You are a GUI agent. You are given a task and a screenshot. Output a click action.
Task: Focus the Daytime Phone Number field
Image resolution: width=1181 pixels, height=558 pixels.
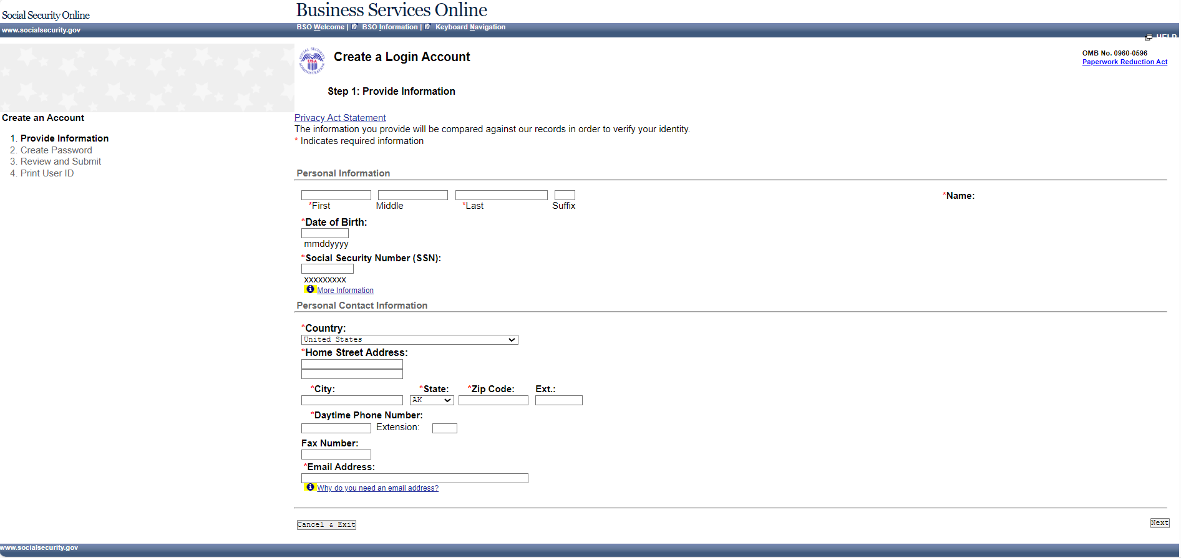coord(336,428)
